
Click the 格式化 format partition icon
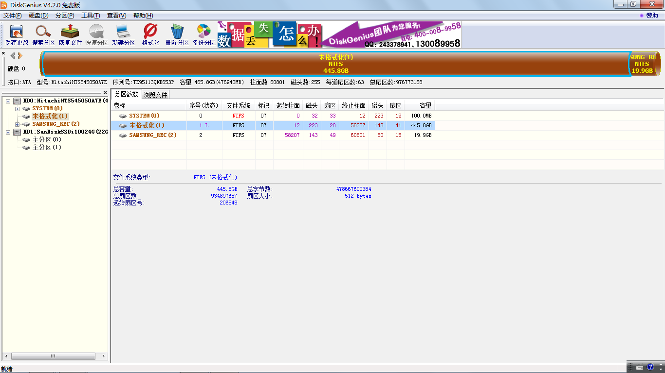tap(150, 35)
